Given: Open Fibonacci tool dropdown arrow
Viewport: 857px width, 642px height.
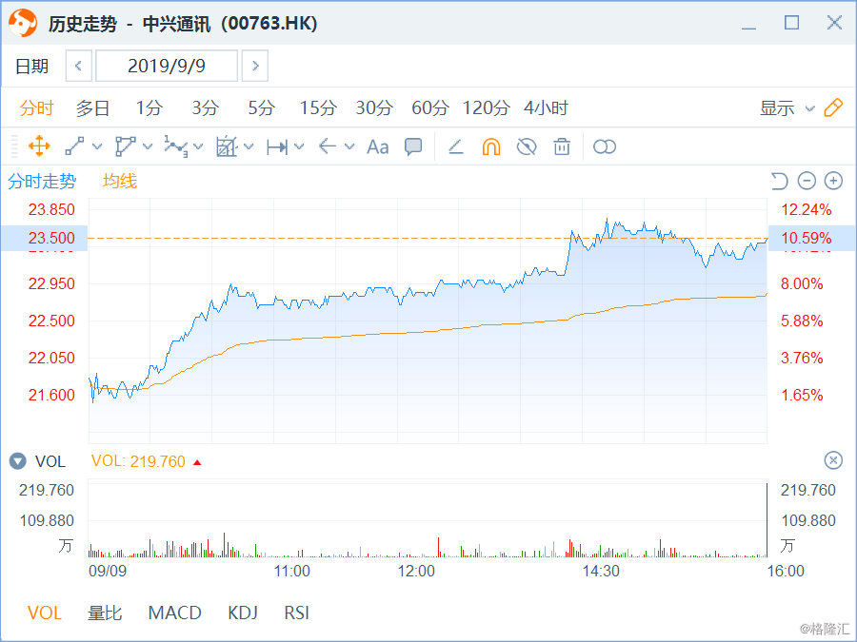Looking at the screenshot, I should tap(249, 146).
